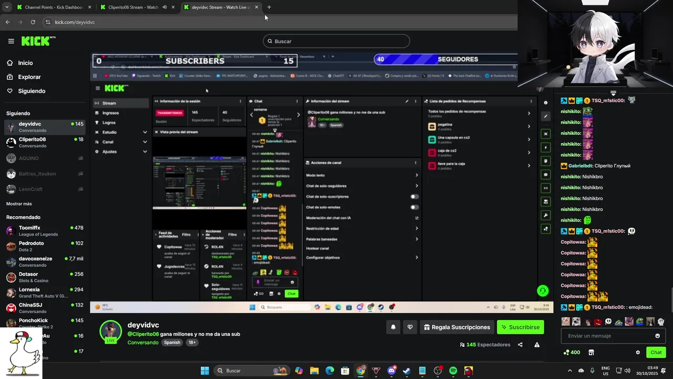Expand the list with Mostrar más
This screenshot has width=673, height=379.
click(x=19, y=204)
